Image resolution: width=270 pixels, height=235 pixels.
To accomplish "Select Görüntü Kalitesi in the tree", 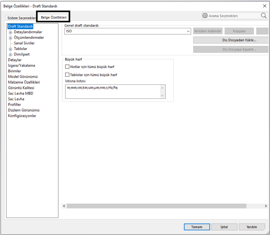I will [x=21, y=88].
